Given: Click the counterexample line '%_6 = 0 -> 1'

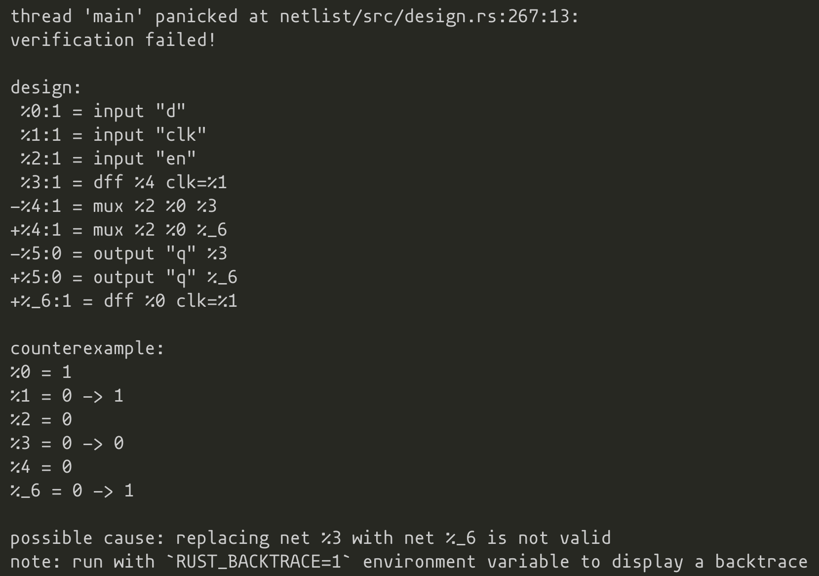Looking at the screenshot, I should (72, 491).
